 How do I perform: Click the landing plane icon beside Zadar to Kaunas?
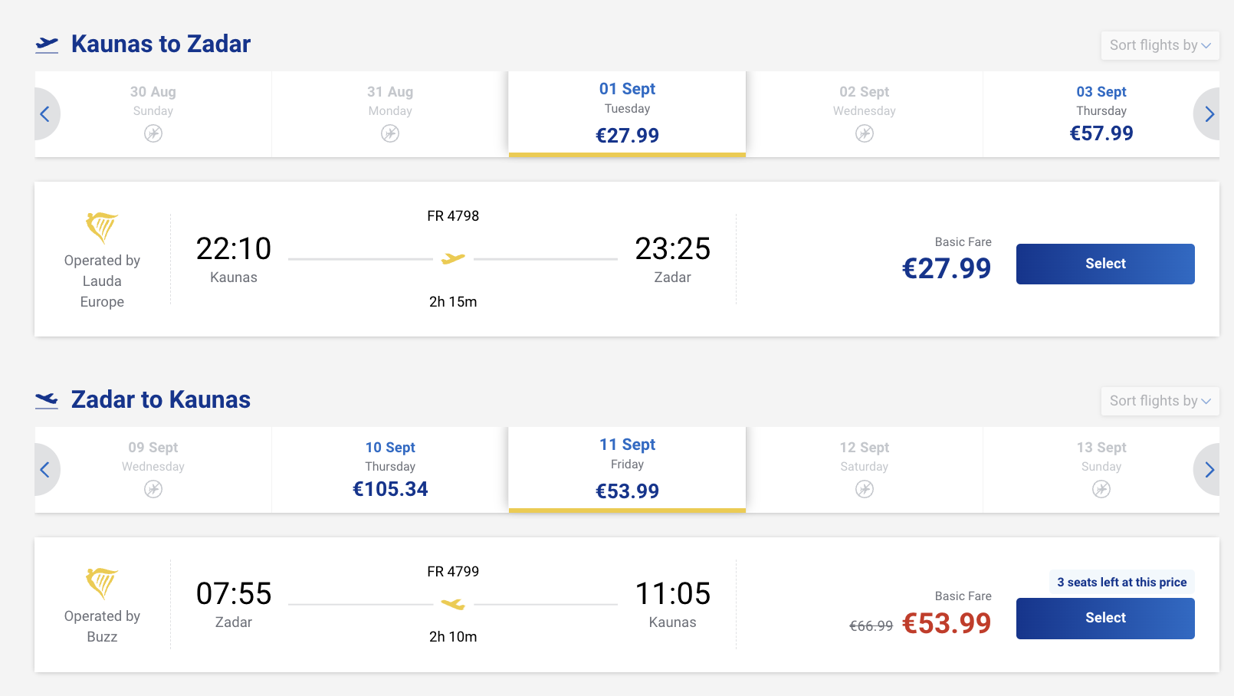[47, 400]
